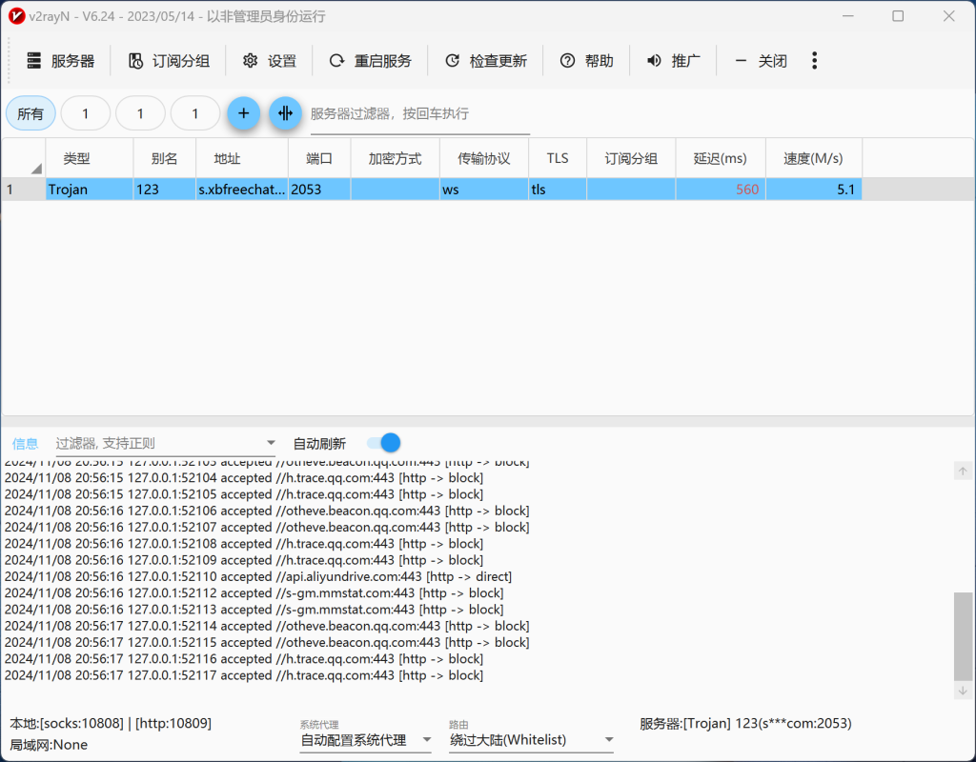
Task: Click the log panel vertical scrollbar thumb
Action: coord(964,635)
